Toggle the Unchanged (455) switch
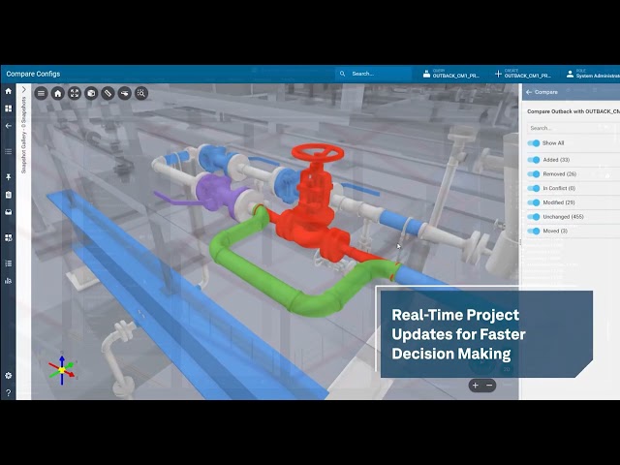The width and height of the screenshot is (620, 465). pos(534,217)
